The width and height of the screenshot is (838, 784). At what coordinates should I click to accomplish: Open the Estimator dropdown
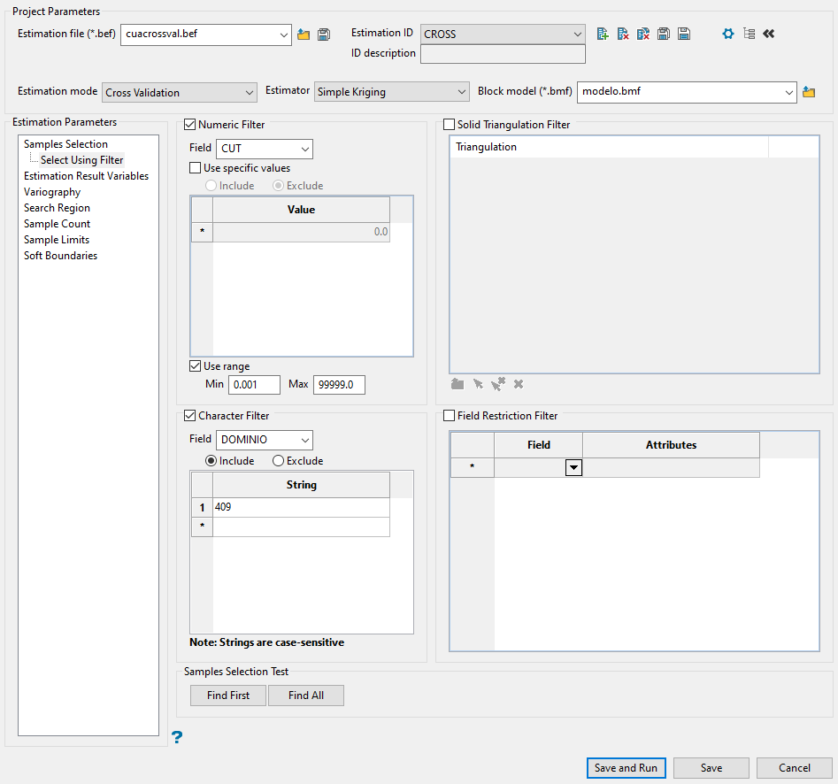coord(392,92)
